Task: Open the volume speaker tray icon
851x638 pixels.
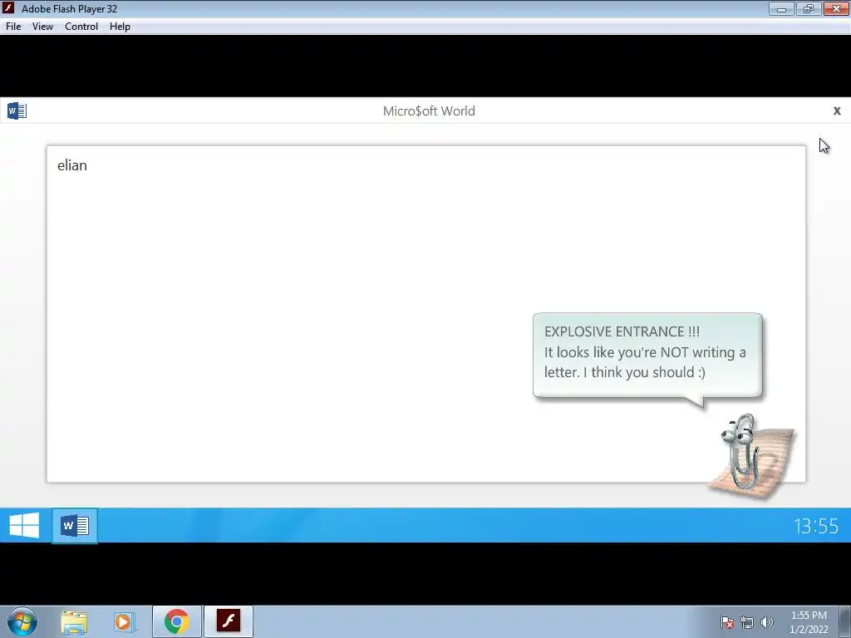Action: (x=767, y=622)
